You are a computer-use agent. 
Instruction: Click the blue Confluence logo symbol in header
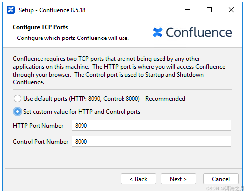click(x=158, y=32)
